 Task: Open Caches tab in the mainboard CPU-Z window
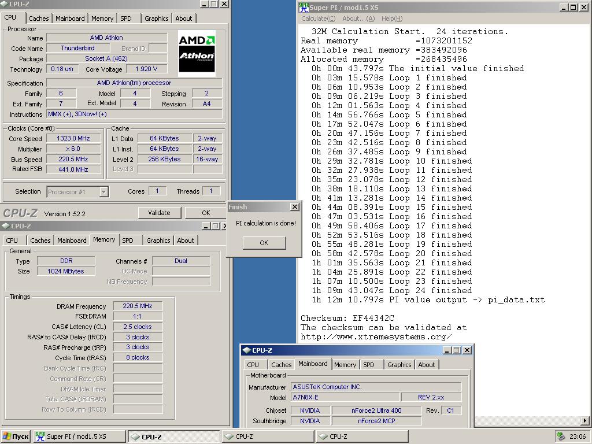(282, 365)
